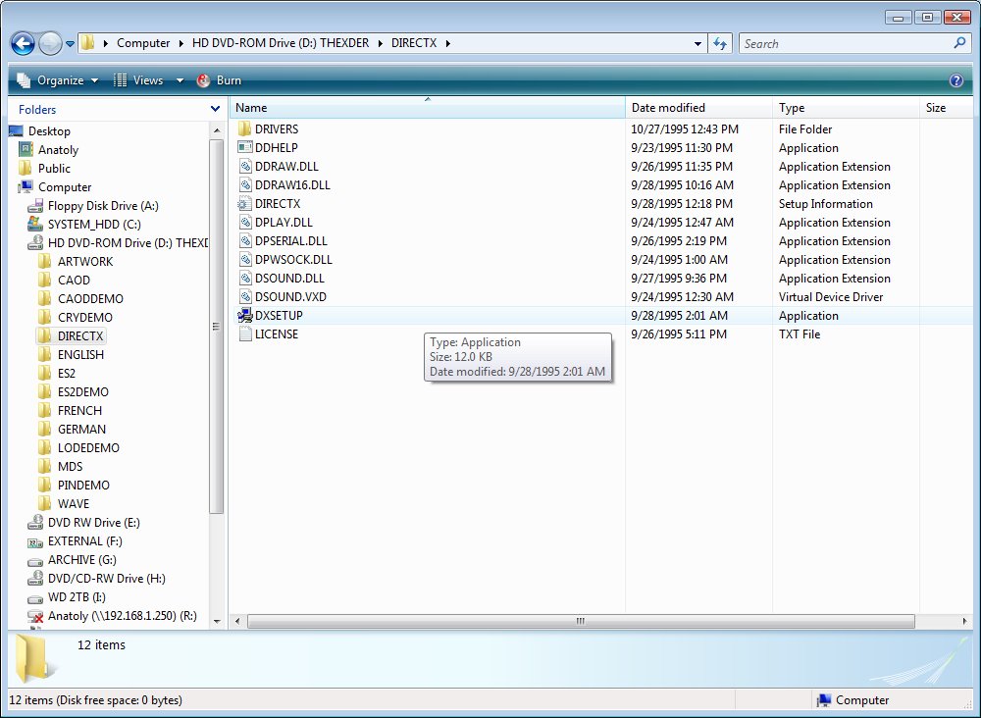Screen dimensions: 981x718
Task: Select HD DVD-ROM Drive (D:) in tree
Action: coord(128,242)
